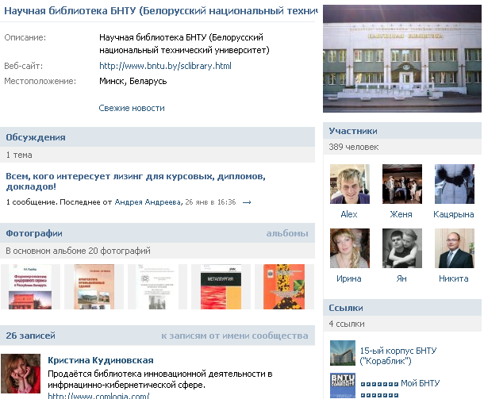484x399 pixels.
Task: Click the name link Женя
Action: [x=401, y=214]
